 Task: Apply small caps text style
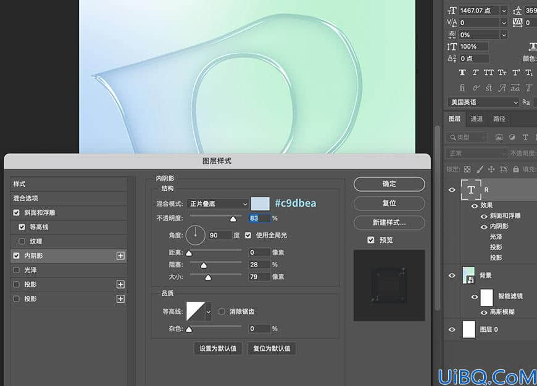click(x=502, y=73)
